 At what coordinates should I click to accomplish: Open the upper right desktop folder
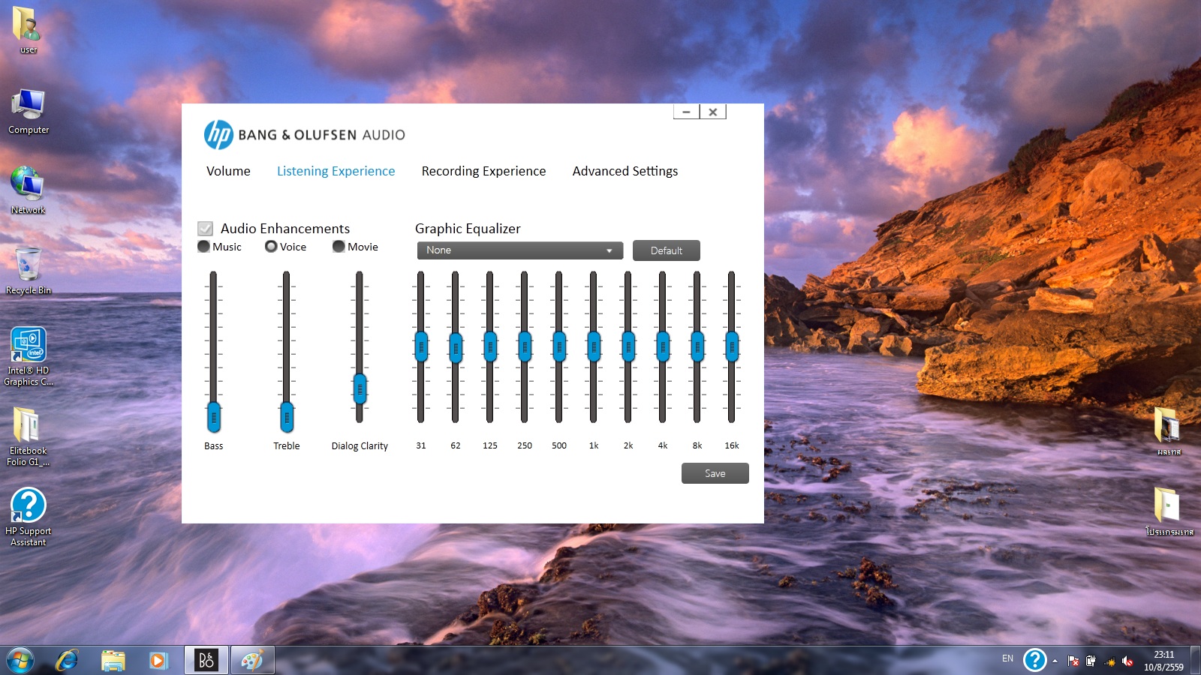[x=1168, y=432]
